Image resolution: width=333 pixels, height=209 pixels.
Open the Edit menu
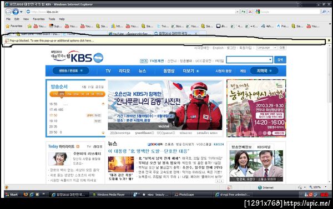(x=17, y=19)
